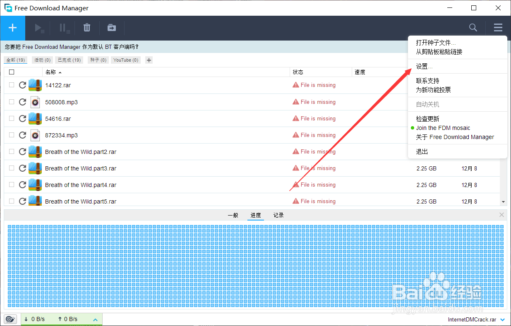
Task: Click the add new download plus button
Action: click(12, 28)
